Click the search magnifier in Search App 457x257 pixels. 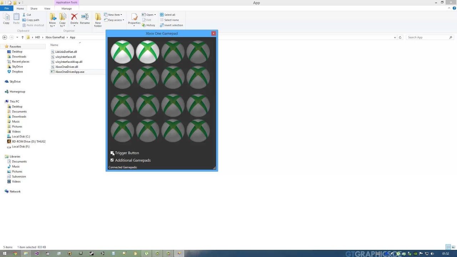(x=451, y=37)
